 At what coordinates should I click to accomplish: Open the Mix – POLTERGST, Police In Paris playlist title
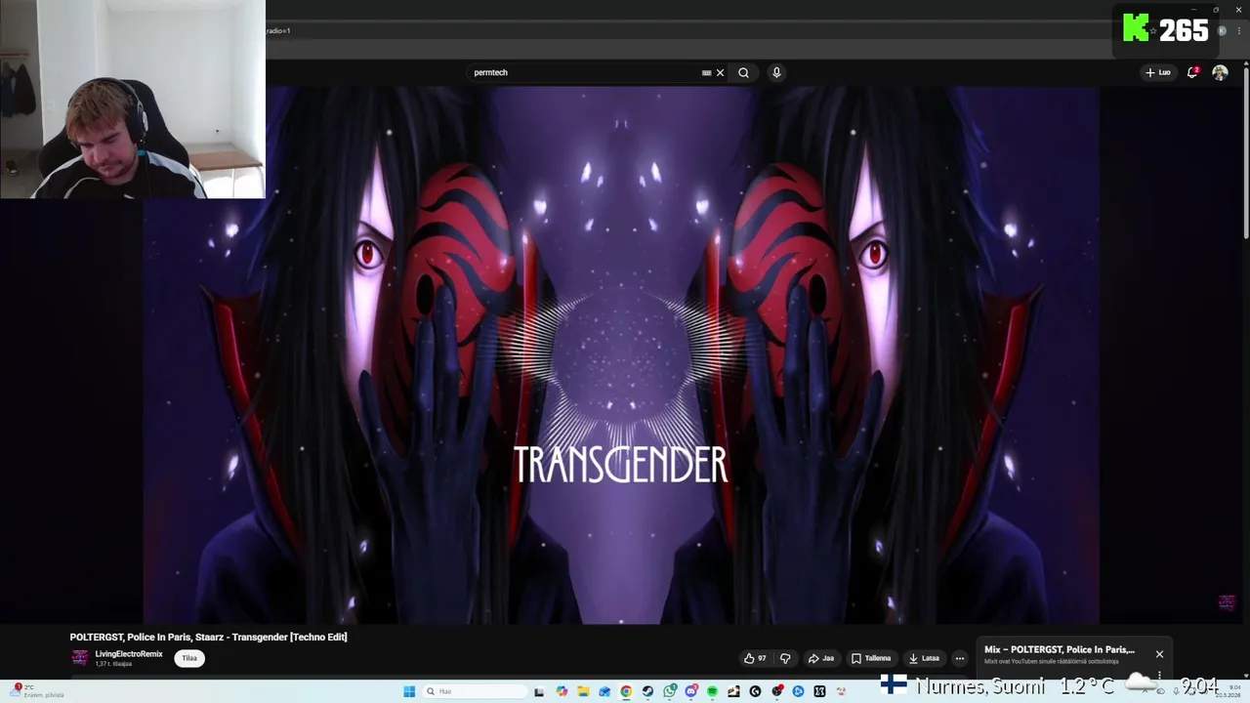(1060, 649)
